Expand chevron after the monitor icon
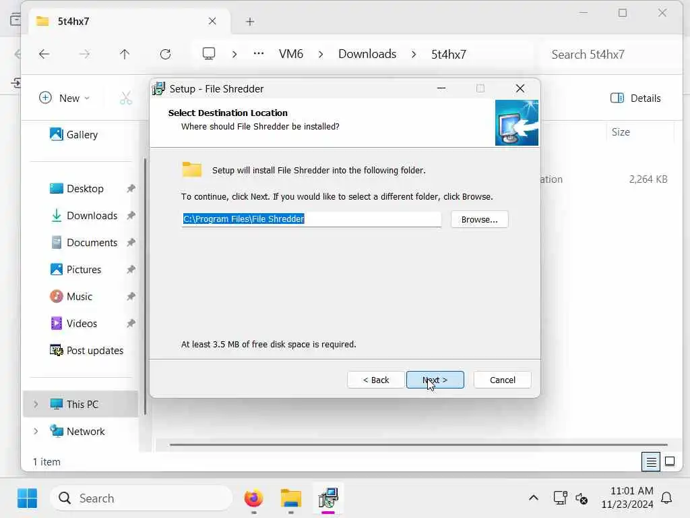This screenshot has width=690, height=518. (x=234, y=54)
